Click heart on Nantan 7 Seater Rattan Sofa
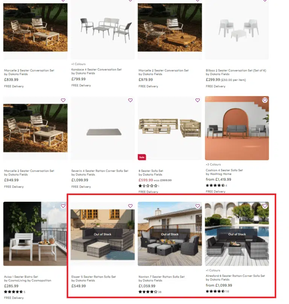The height and width of the screenshot is (304, 289). point(198,206)
